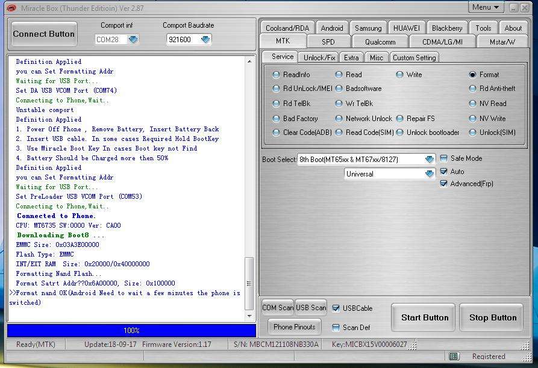Select Rd UnLock/IMEI radio option
This screenshot has width=538, height=368.
coord(276,89)
